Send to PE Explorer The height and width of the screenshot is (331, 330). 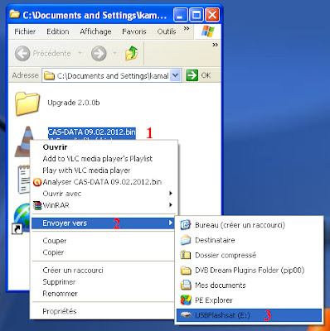(x=249, y=300)
